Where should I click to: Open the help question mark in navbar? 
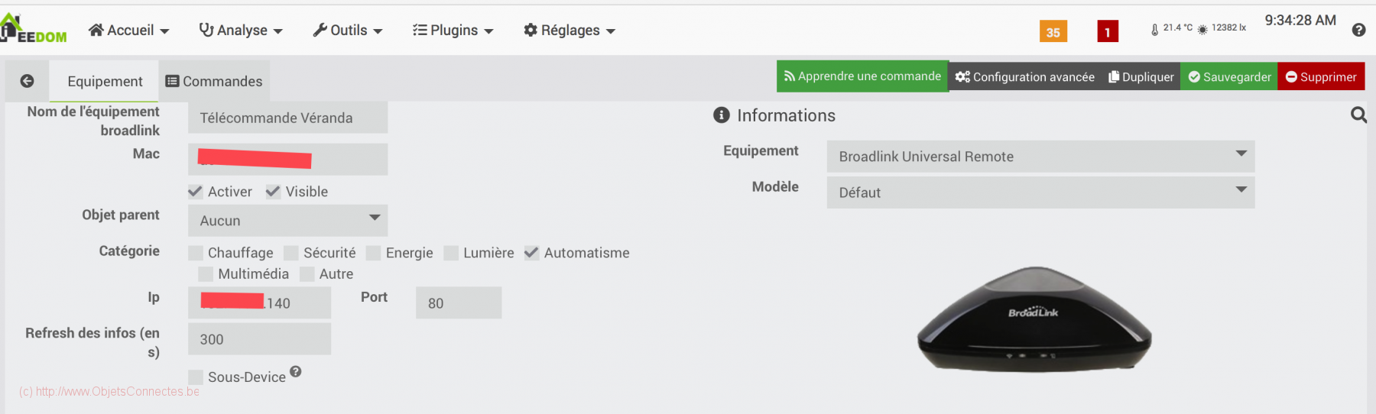coord(1358,30)
